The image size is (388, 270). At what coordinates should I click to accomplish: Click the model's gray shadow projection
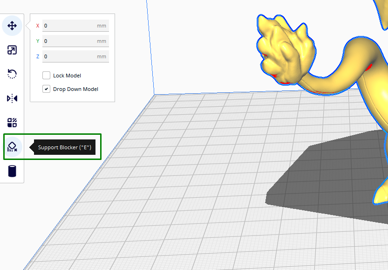326,177
